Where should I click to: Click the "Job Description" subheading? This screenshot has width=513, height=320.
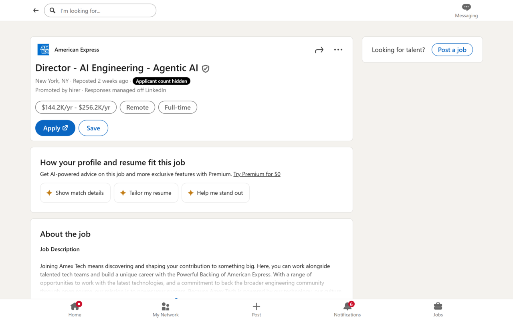click(x=60, y=249)
